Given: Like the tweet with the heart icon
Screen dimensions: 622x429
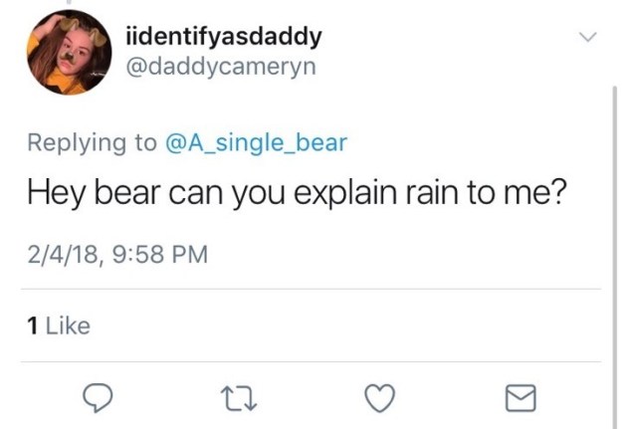Looking at the screenshot, I should (x=378, y=398).
